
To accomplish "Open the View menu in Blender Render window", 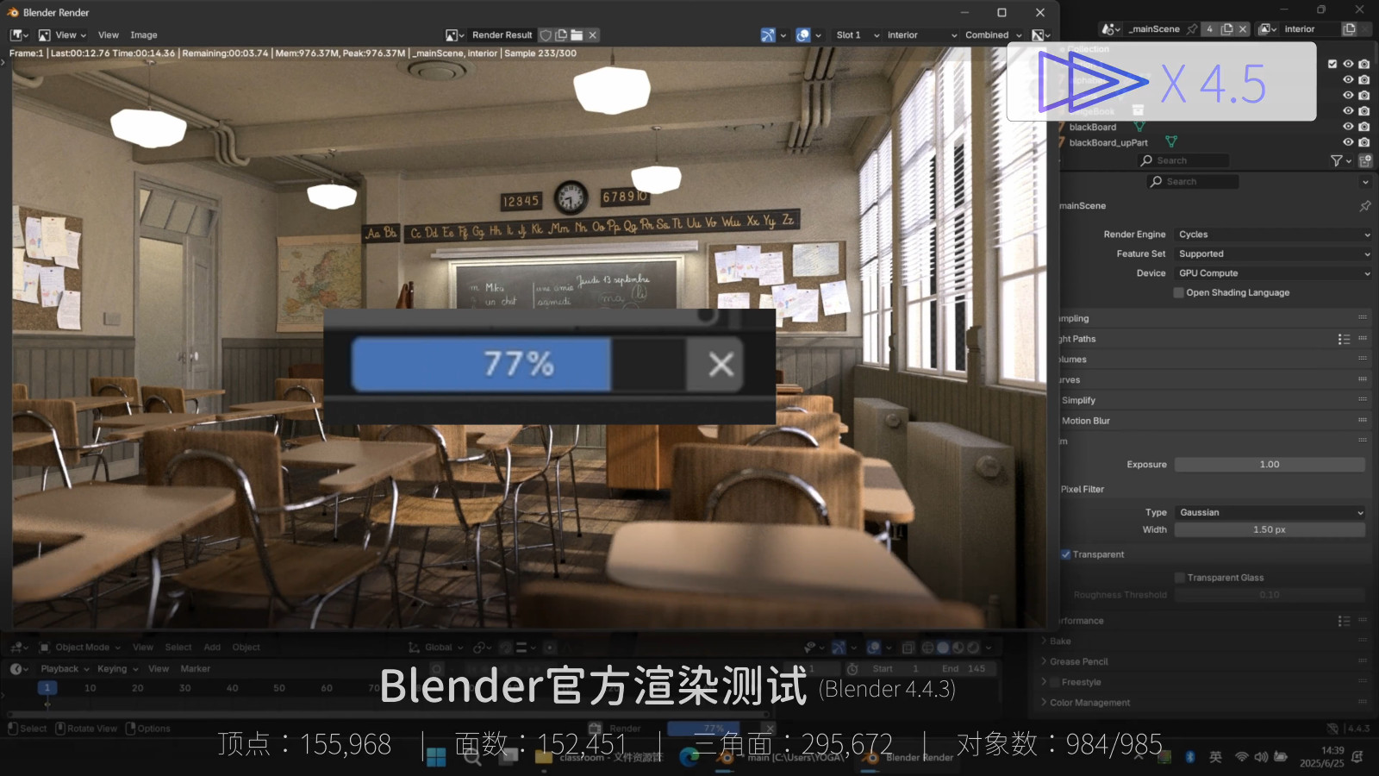I will [109, 35].
